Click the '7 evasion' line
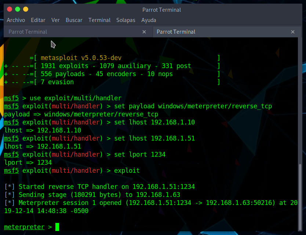Viewport: 306px width, 235px height. [57, 82]
